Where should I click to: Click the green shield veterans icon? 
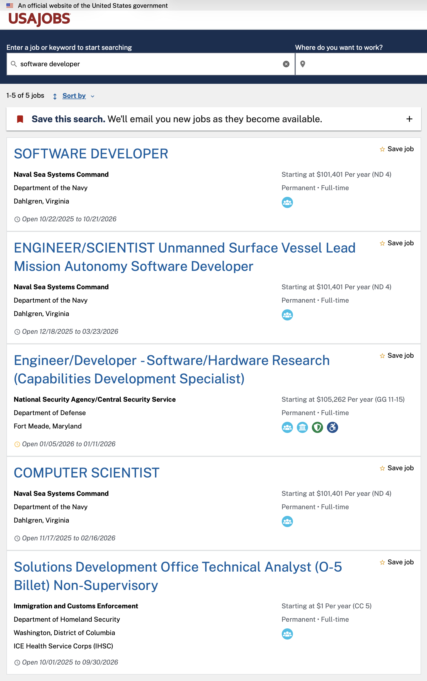click(x=317, y=427)
